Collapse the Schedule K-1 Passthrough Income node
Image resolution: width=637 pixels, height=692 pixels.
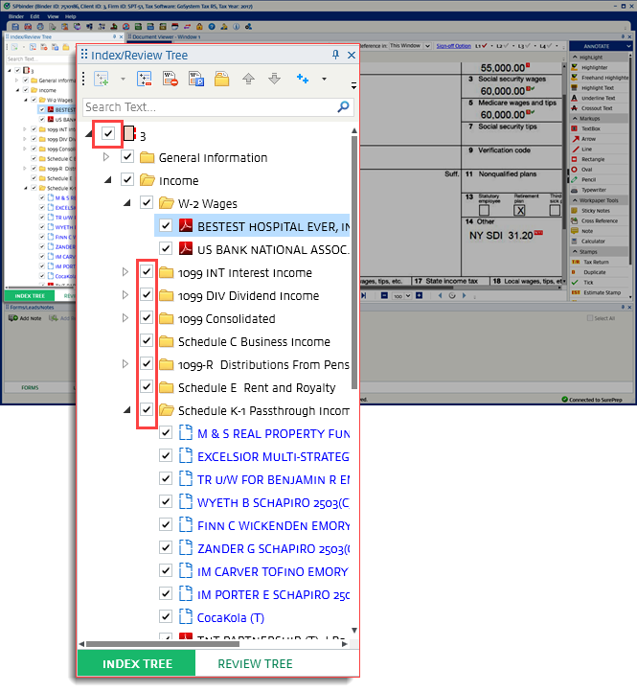click(x=125, y=410)
